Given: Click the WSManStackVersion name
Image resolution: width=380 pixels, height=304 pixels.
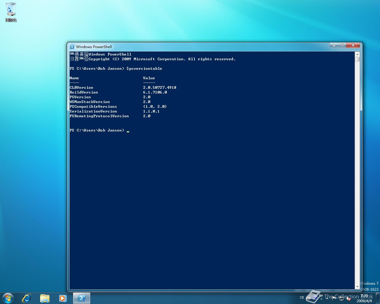Looking at the screenshot, I should pos(90,102).
